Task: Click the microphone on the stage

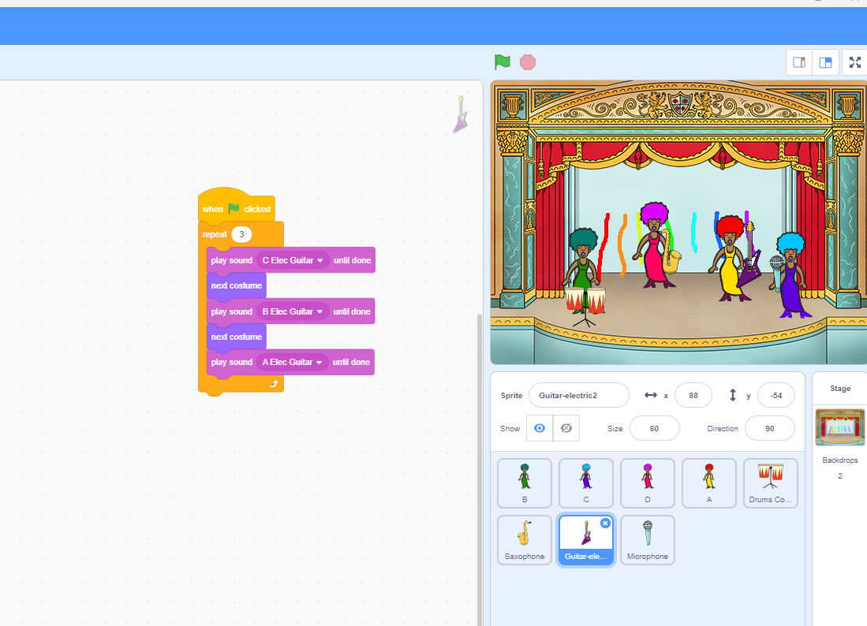Action: 777,272
